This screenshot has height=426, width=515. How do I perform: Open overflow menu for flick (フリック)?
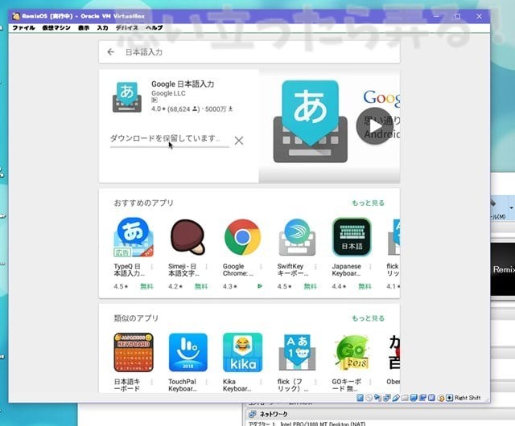coord(315,382)
